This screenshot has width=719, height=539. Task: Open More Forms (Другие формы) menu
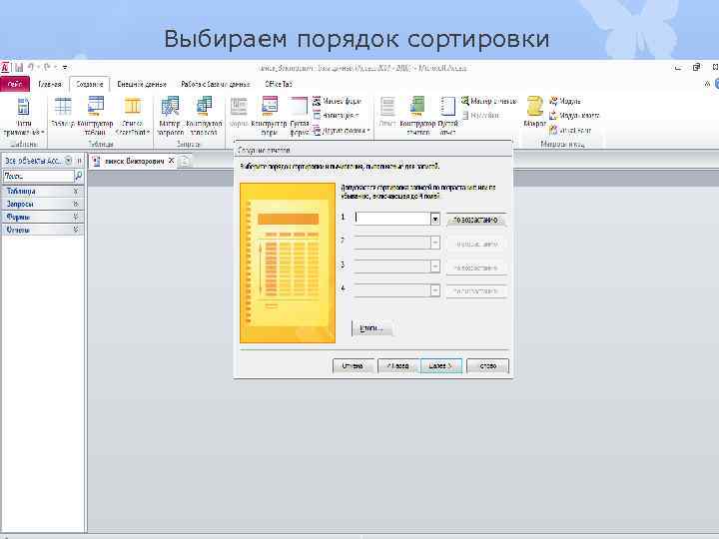(342, 131)
